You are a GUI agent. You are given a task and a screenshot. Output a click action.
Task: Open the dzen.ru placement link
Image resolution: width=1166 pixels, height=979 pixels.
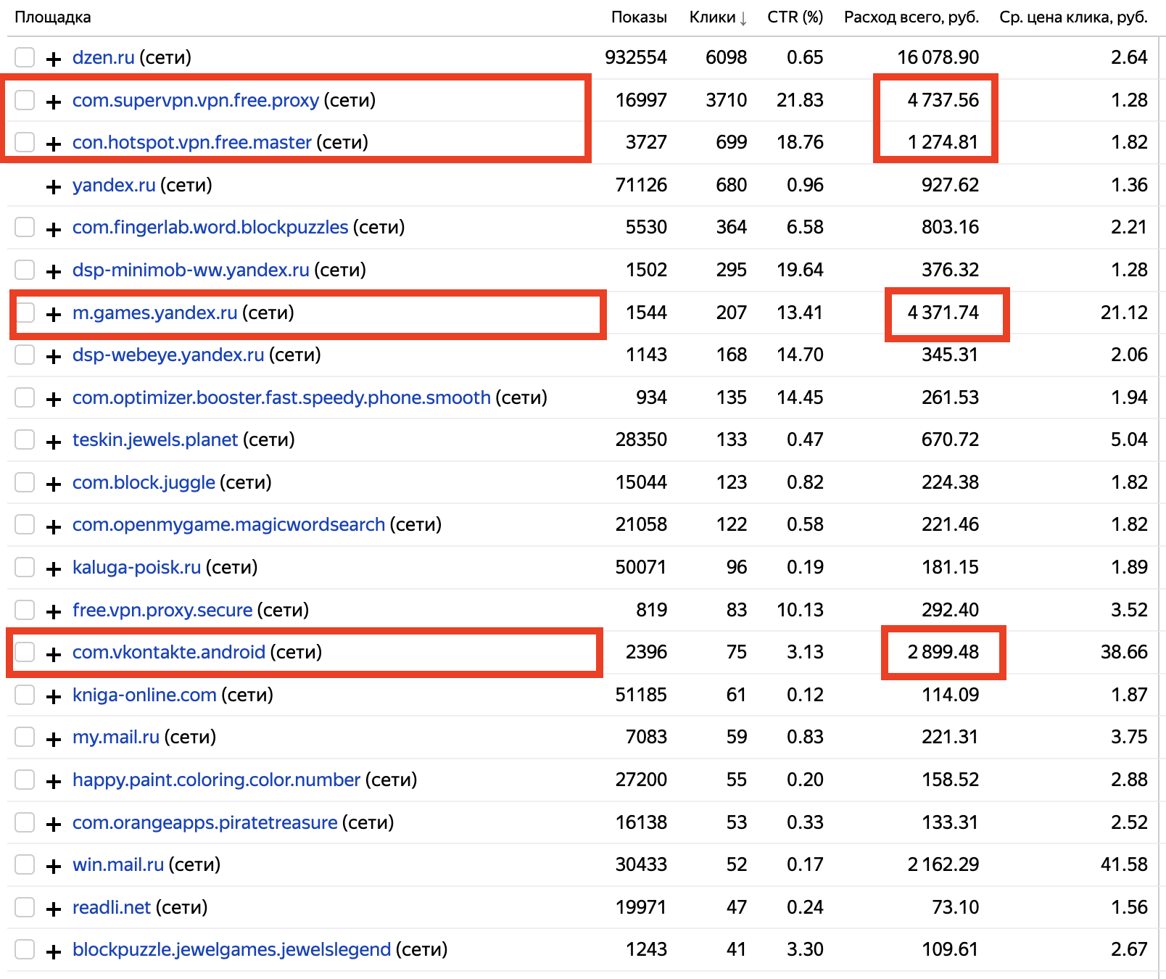point(104,57)
